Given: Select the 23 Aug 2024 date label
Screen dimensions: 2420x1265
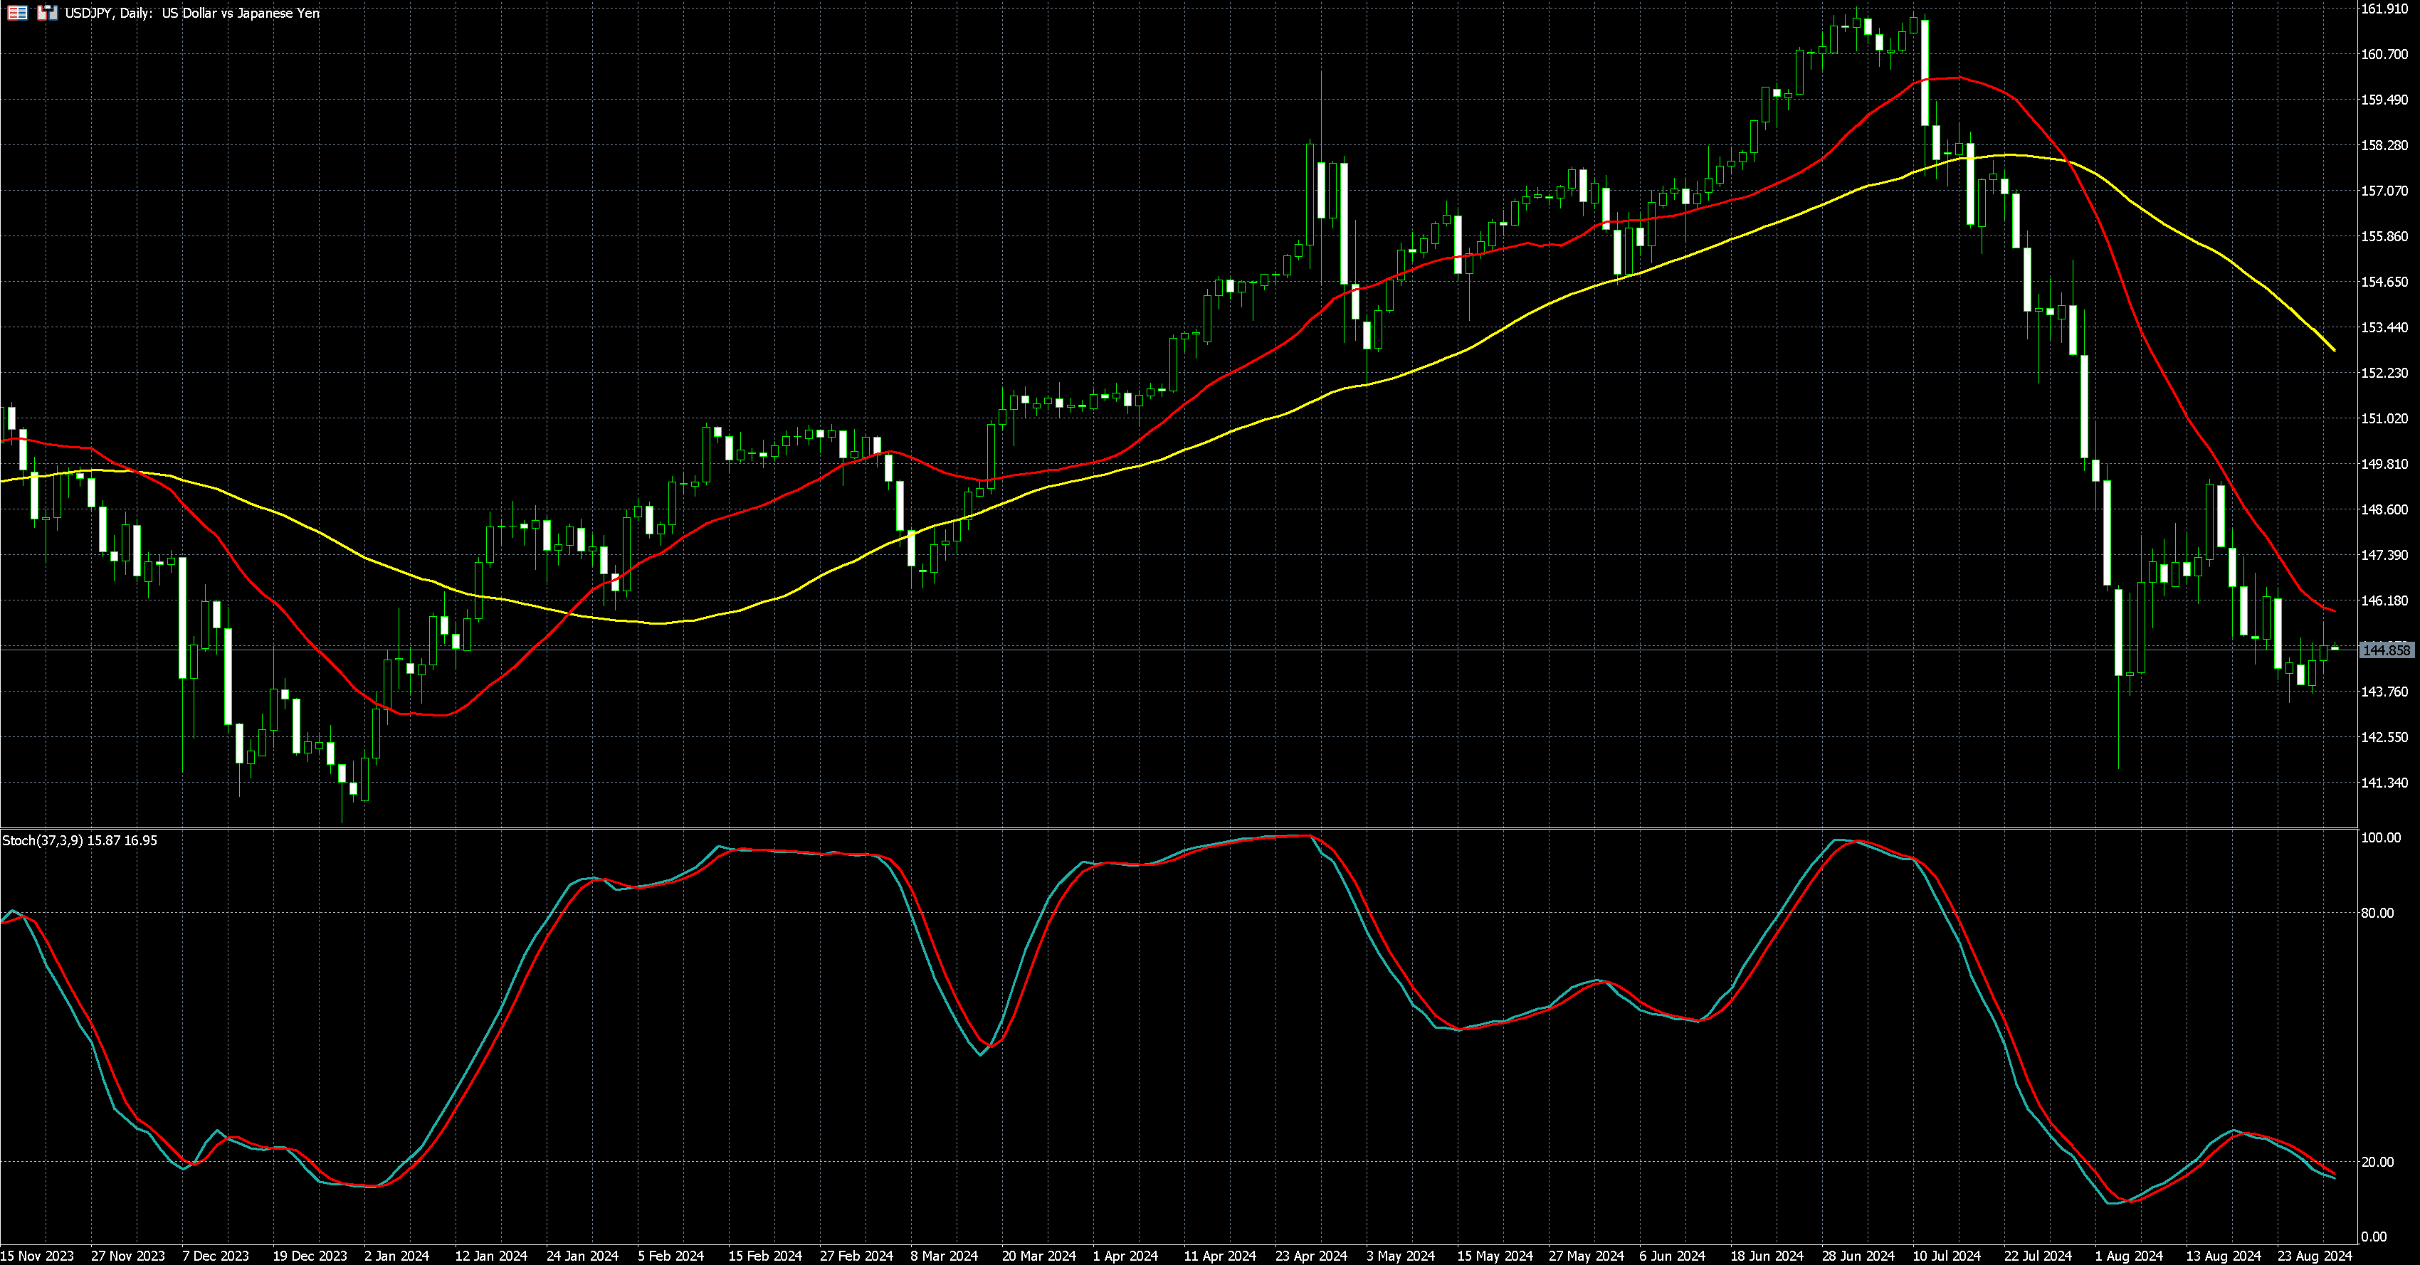Looking at the screenshot, I should tap(2314, 1256).
